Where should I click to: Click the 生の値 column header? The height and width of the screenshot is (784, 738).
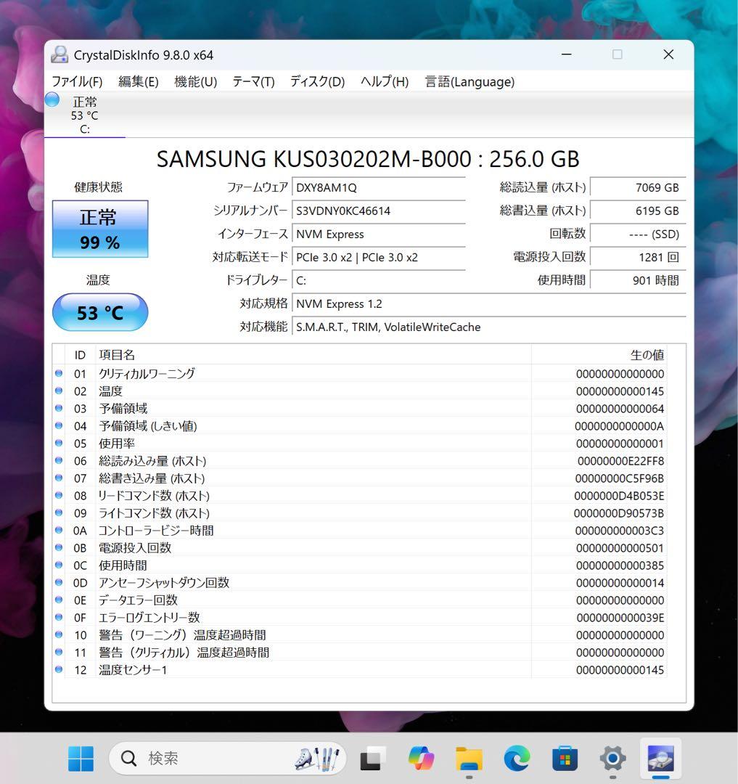pyautogui.click(x=599, y=354)
